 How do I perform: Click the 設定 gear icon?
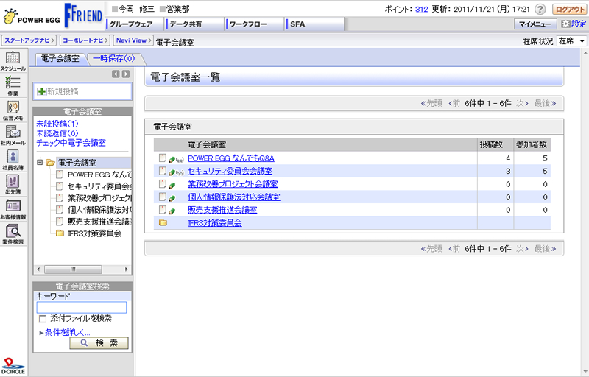[x=565, y=24]
